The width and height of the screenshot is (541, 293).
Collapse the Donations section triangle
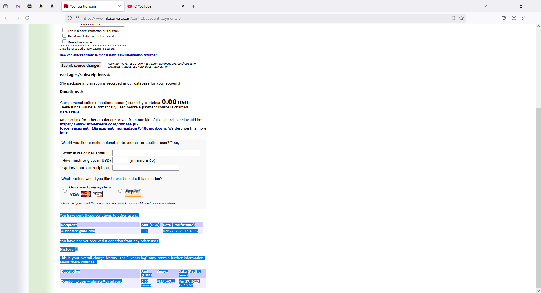[x=82, y=92]
